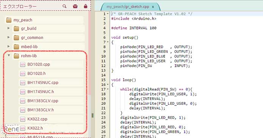Click line number 13 in the gutter
Image resolution: width=263 pixels, height=138 pixels.
click(103, 71)
